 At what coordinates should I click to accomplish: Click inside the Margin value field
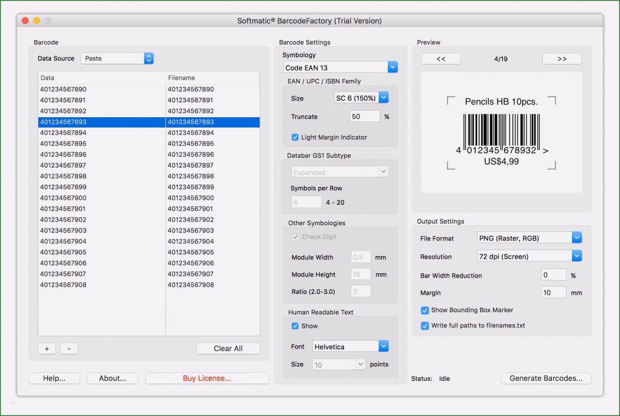click(x=553, y=292)
